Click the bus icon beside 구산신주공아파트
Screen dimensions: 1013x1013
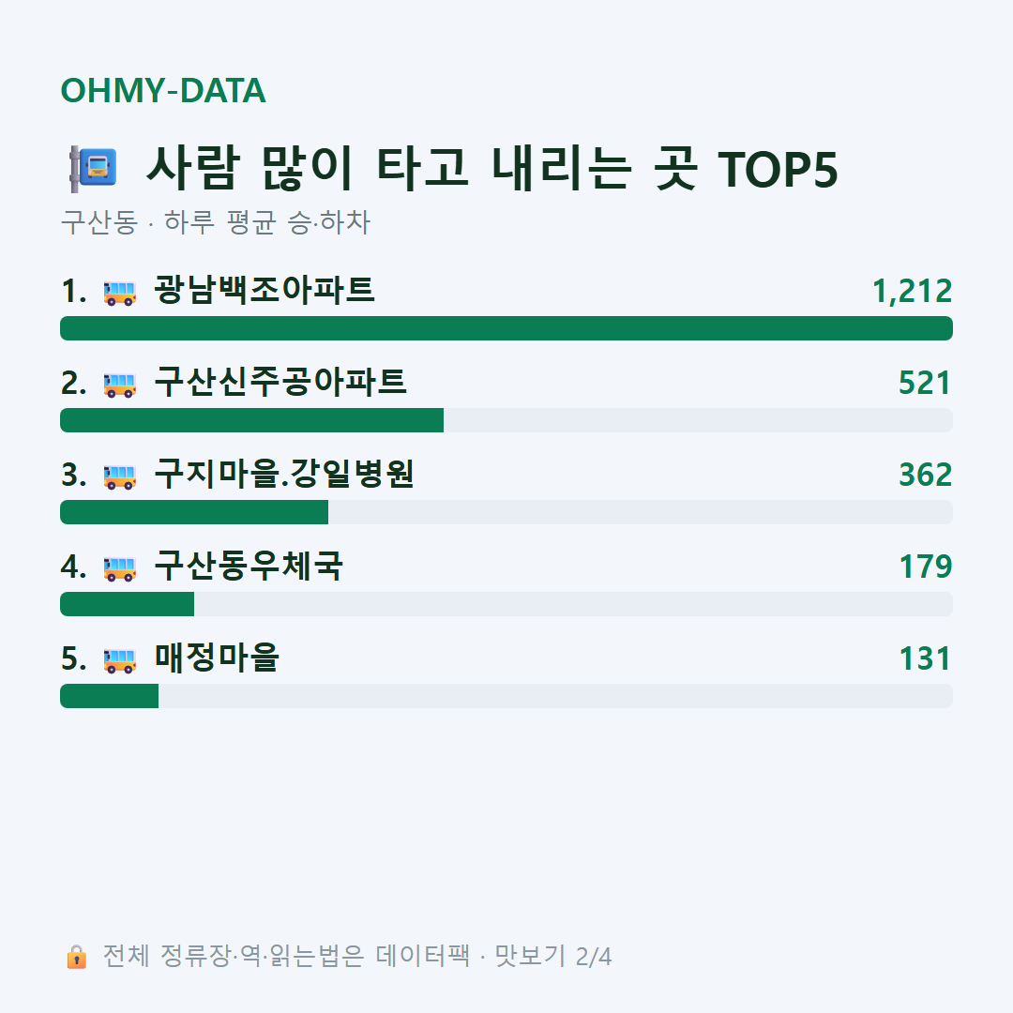(x=119, y=385)
